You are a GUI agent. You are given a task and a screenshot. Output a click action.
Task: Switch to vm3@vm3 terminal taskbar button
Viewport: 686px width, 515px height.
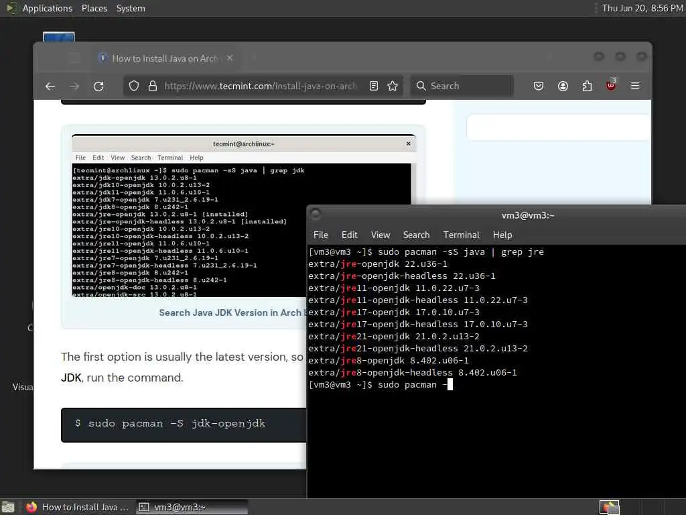[x=192, y=507]
